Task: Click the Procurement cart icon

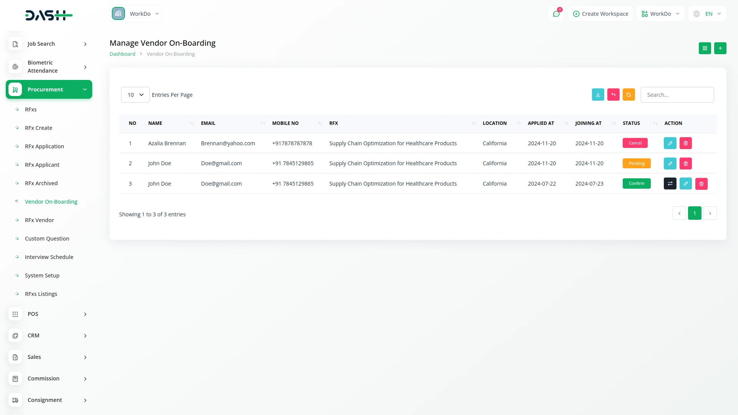Action: coord(15,90)
